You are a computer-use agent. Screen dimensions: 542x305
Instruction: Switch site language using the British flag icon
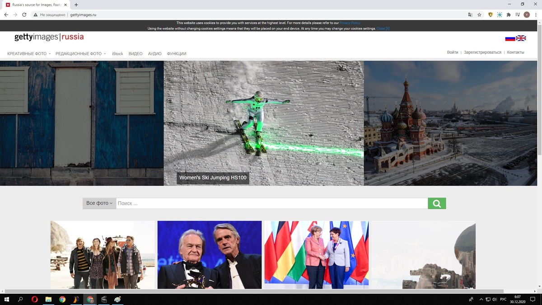tap(521, 38)
